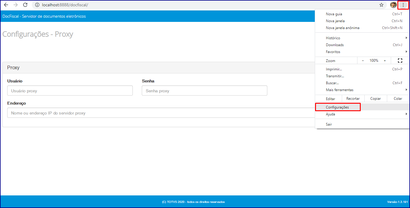This screenshot has width=410, height=208.
Task: Click the DocFiscal header title
Action: coord(44,16)
